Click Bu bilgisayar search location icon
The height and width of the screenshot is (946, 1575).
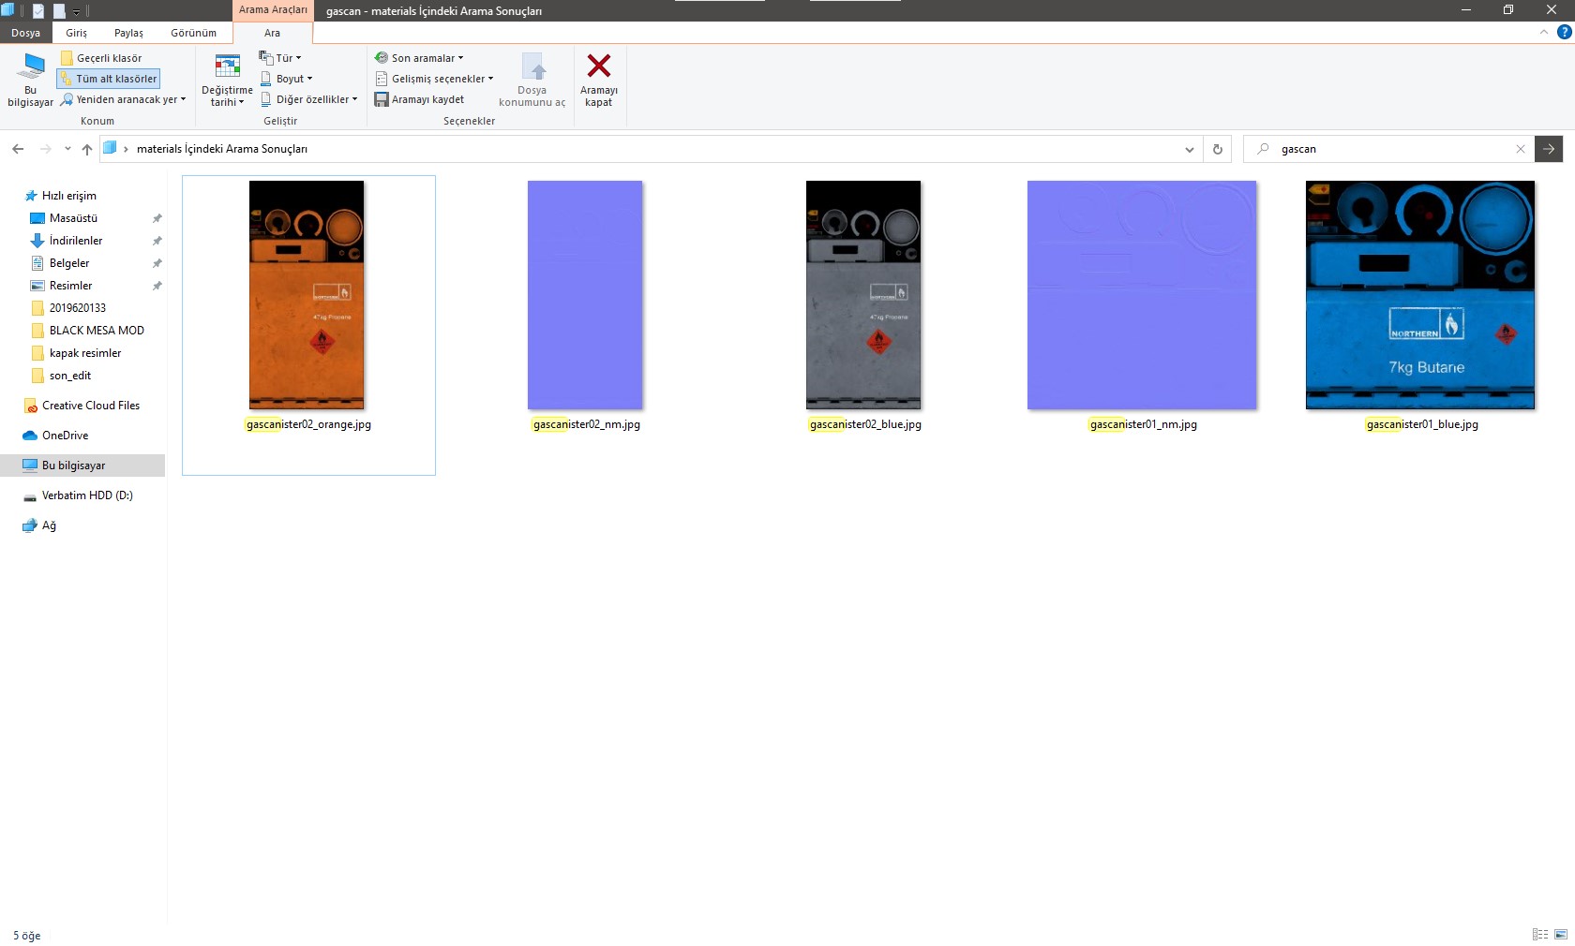pyautogui.click(x=31, y=79)
